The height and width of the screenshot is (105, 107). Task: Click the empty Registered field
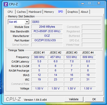[91, 31]
